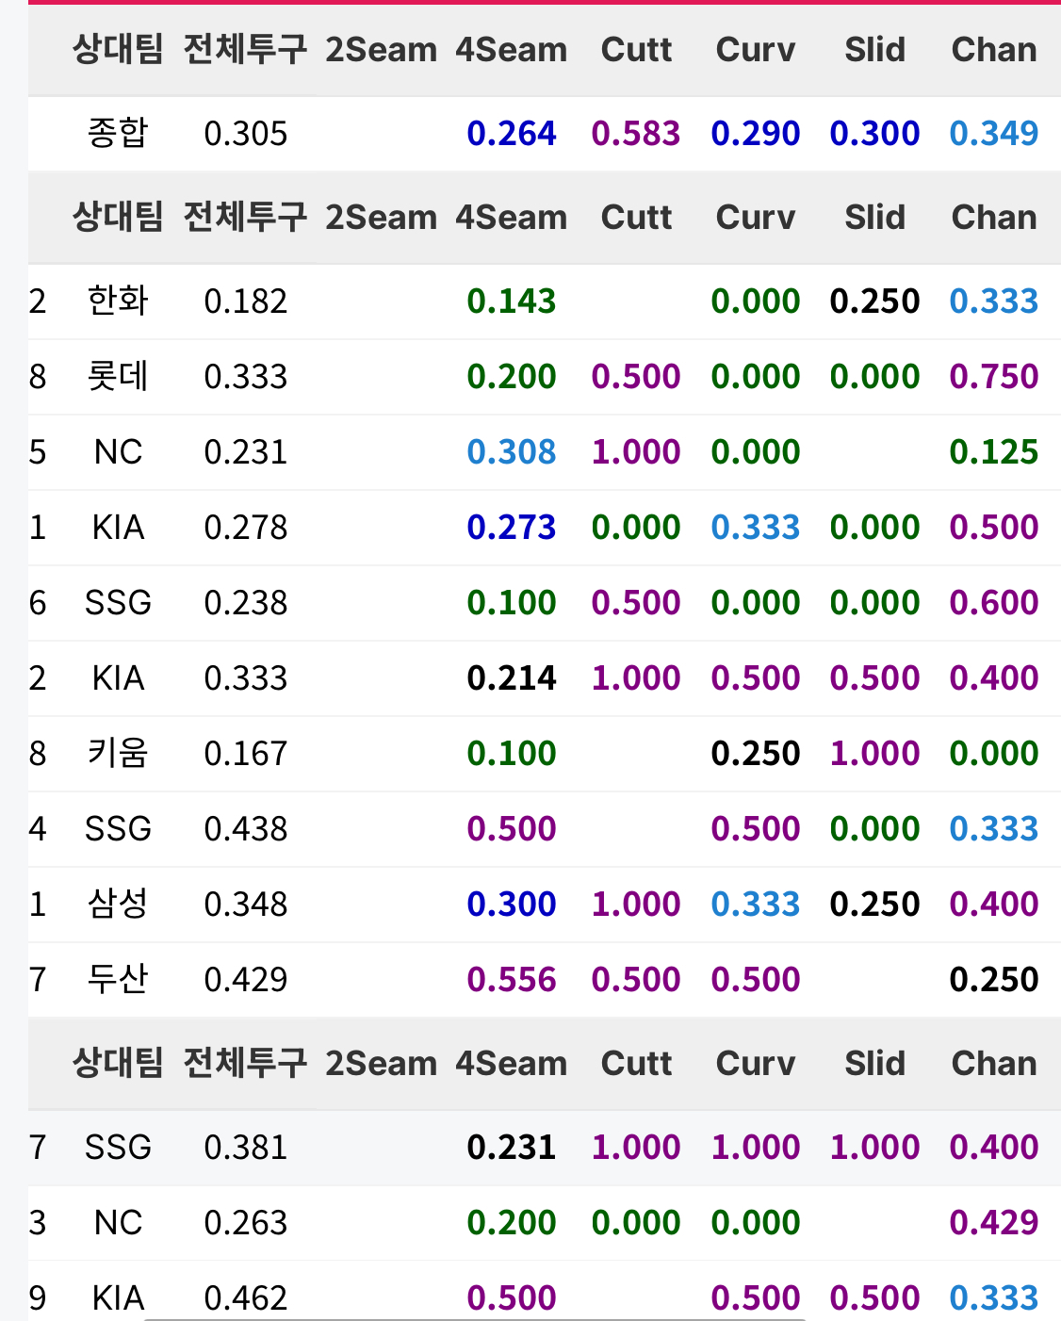Click the Slid value in 한화 row
The height and width of the screenshot is (1321, 1061).
(874, 302)
